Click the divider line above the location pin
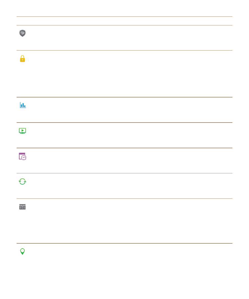The image size is (249, 299). coord(125,243)
